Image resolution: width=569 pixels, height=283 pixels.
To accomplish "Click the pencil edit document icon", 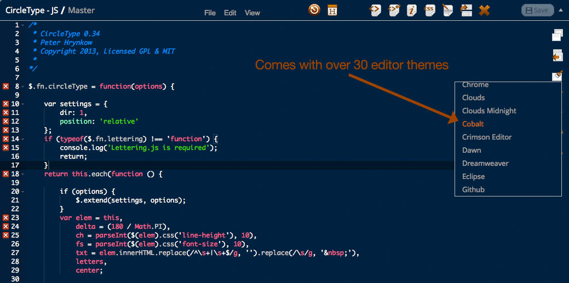I will (448, 10).
